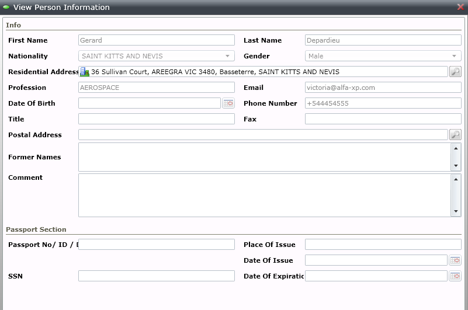This screenshot has height=310, width=468.
Task: Click Comment scrollbar up arrow
Action: [x=456, y=179]
